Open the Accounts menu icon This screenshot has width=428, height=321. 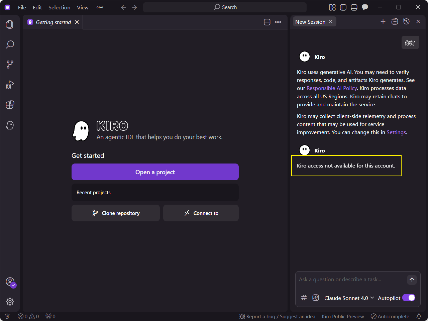coord(10,282)
